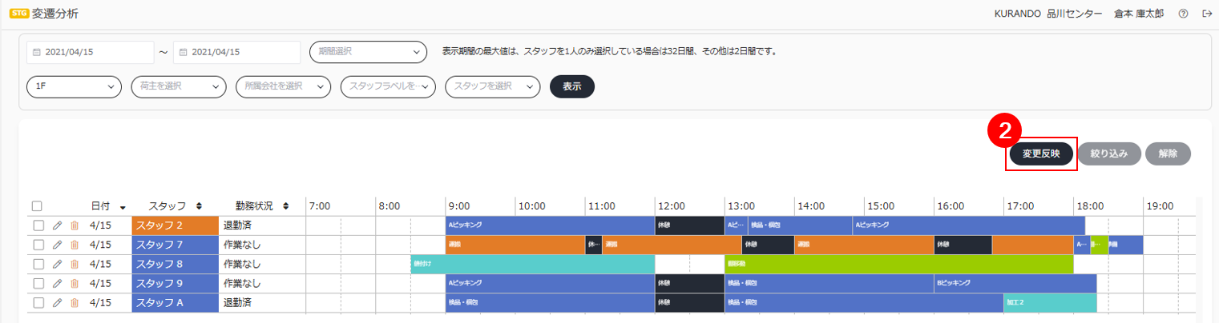The image size is (1219, 323).
Task: Select スタッフ 8's green bar at 13:00
Action: [x=899, y=264]
